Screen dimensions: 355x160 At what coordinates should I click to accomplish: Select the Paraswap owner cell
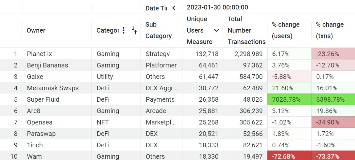click(x=57, y=134)
